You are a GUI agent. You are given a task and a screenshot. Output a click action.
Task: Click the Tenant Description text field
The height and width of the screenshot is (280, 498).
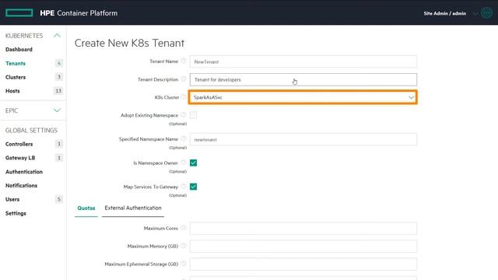(303, 79)
